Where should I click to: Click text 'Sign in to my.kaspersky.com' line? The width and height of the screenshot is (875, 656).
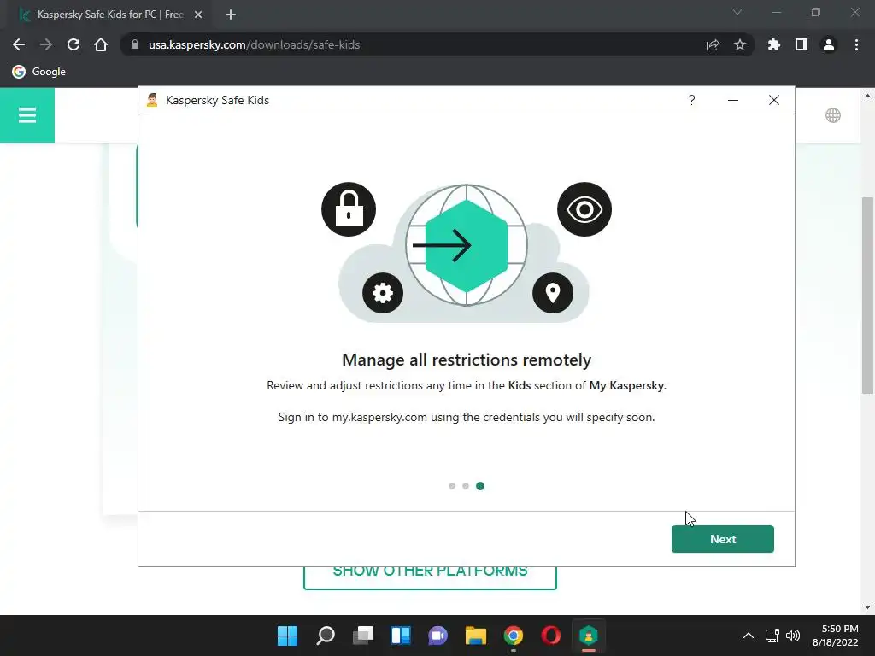pyautogui.click(x=467, y=417)
